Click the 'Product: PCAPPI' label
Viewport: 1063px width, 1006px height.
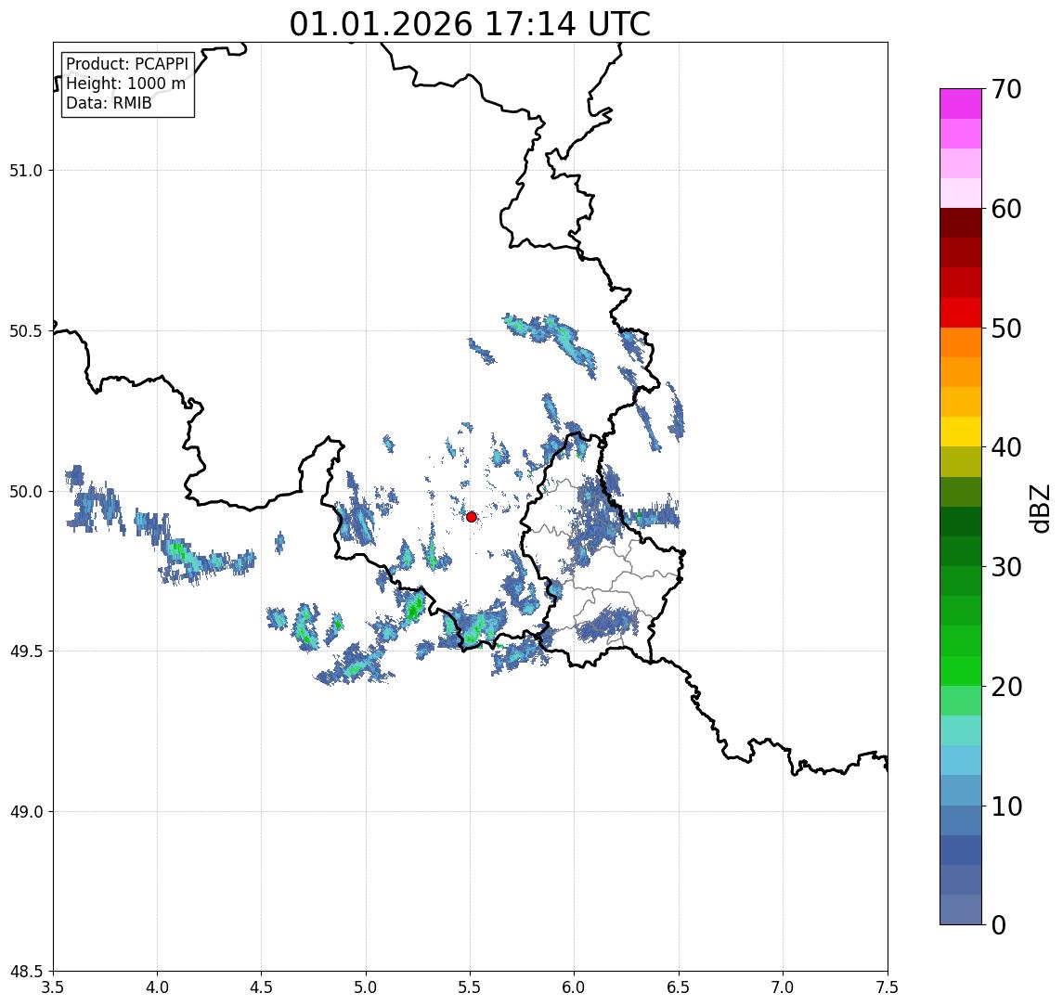(x=127, y=64)
